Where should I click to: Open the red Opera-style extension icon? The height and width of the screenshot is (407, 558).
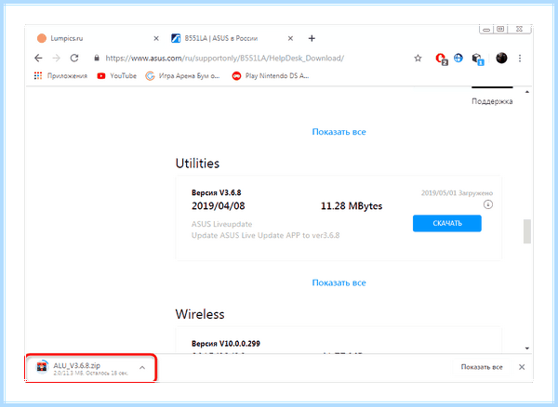(441, 59)
